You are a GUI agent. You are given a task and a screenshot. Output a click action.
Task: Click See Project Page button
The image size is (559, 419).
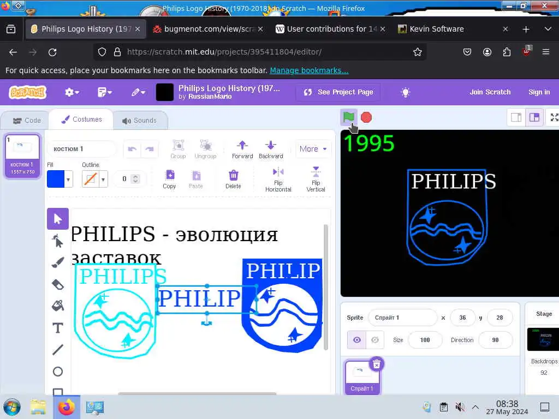[338, 92]
